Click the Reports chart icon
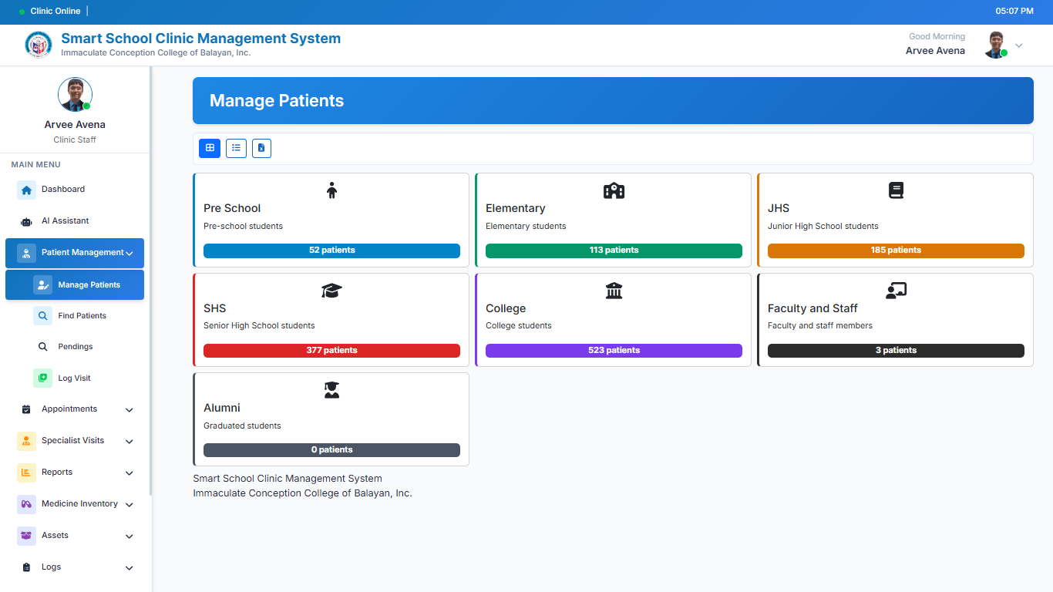Image resolution: width=1053 pixels, height=592 pixels. [26, 472]
